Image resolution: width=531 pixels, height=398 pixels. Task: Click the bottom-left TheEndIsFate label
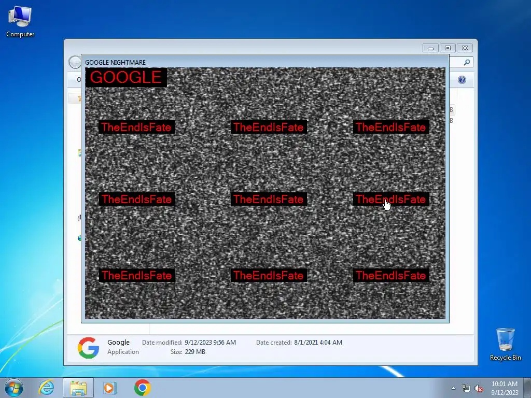136,275
